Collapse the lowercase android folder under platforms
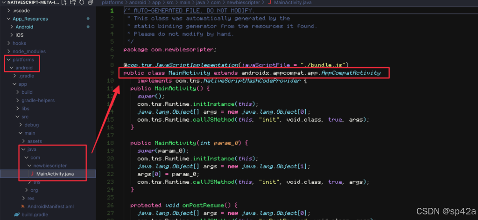 pos(12,68)
